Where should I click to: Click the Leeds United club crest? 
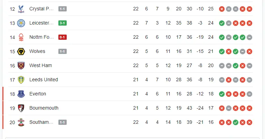[x=21, y=80]
